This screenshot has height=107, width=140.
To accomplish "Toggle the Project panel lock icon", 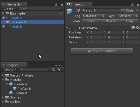I will (56, 65).
